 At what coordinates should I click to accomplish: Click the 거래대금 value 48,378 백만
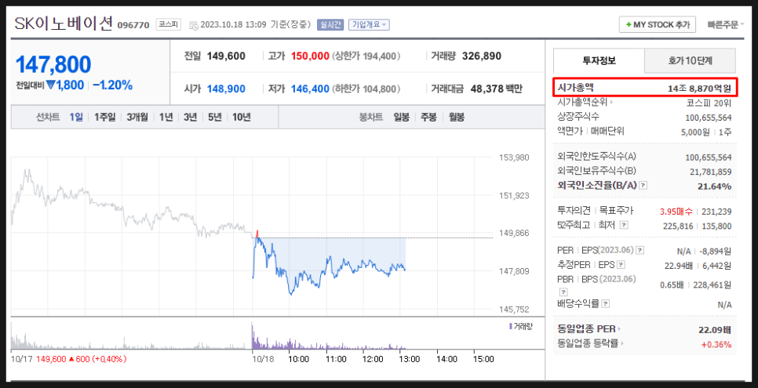[497, 89]
